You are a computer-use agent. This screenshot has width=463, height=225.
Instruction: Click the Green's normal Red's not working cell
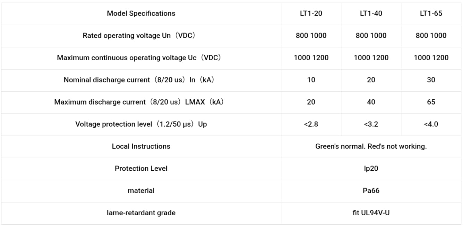tap(371, 146)
